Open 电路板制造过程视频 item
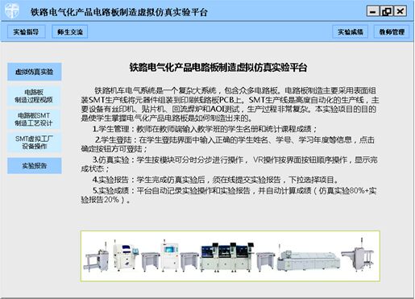The height and width of the screenshot is (299, 415). [34, 96]
